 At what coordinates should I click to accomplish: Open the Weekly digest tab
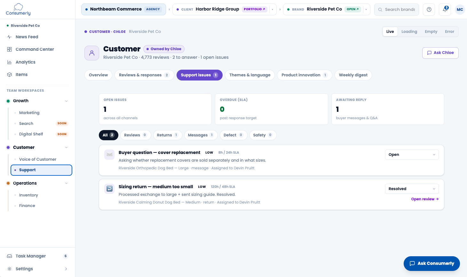pyautogui.click(x=353, y=75)
